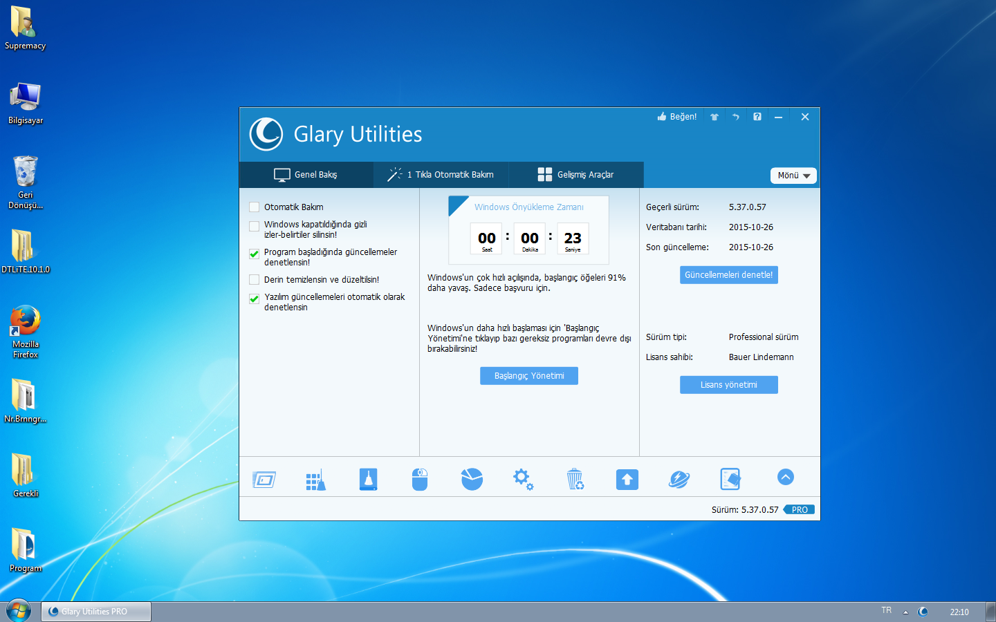Open the Supremacy desktop folder
The width and height of the screenshot is (996, 622).
pyautogui.click(x=25, y=28)
